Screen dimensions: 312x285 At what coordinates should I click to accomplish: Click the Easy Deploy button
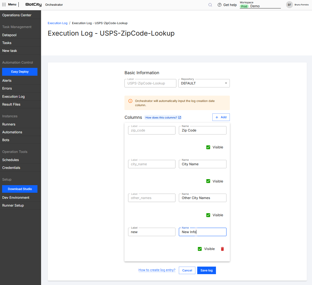click(20, 72)
